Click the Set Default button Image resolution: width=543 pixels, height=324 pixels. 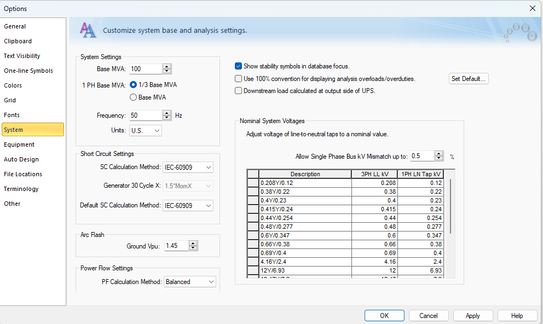[469, 78]
